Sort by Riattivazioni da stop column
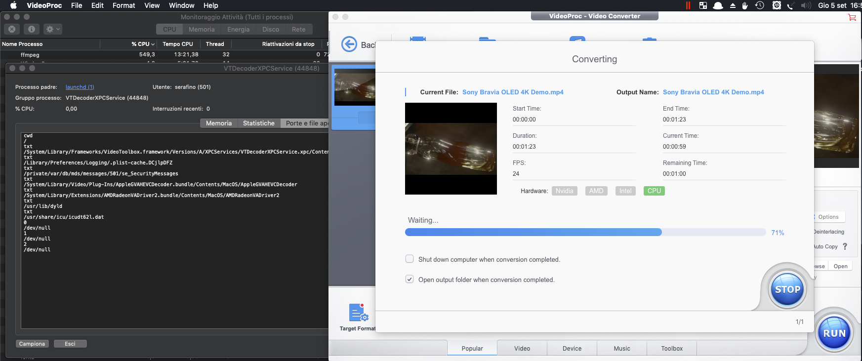The image size is (862, 361). coord(288,44)
